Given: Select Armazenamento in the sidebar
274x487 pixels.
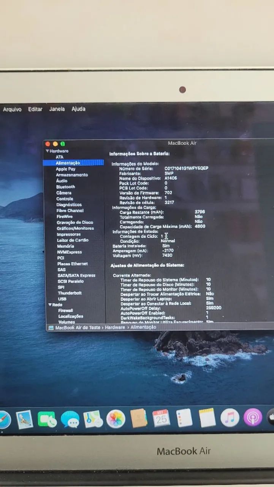Looking at the screenshot, I should coord(72,175).
